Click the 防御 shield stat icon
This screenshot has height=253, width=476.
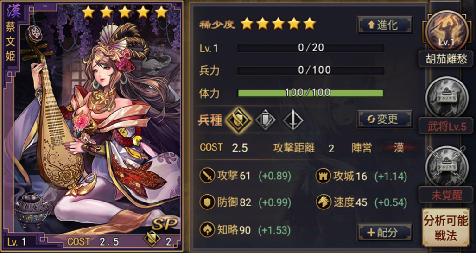pos(207,202)
